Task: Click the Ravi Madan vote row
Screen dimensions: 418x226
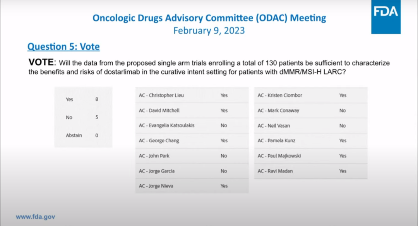Action: [310, 171]
